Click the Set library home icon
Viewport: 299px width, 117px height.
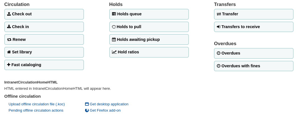click(x=9, y=52)
